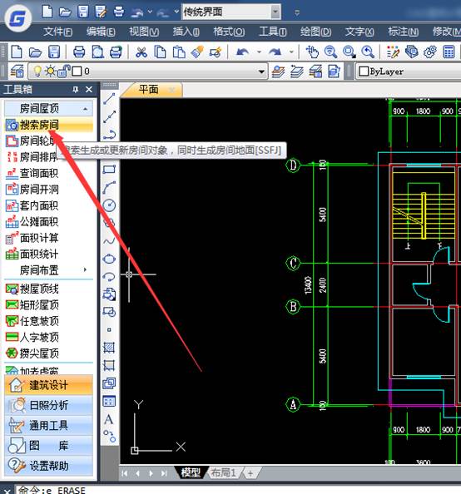Toggle the layer lightbulb on/off icon
Image resolution: width=461 pixels, height=494 pixels.
[x=37, y=72]
